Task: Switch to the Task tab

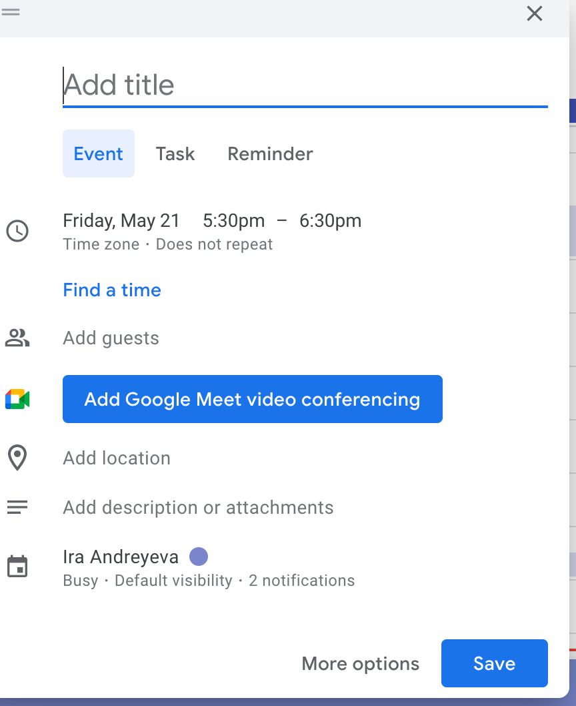Action: (x=175, y=153)
